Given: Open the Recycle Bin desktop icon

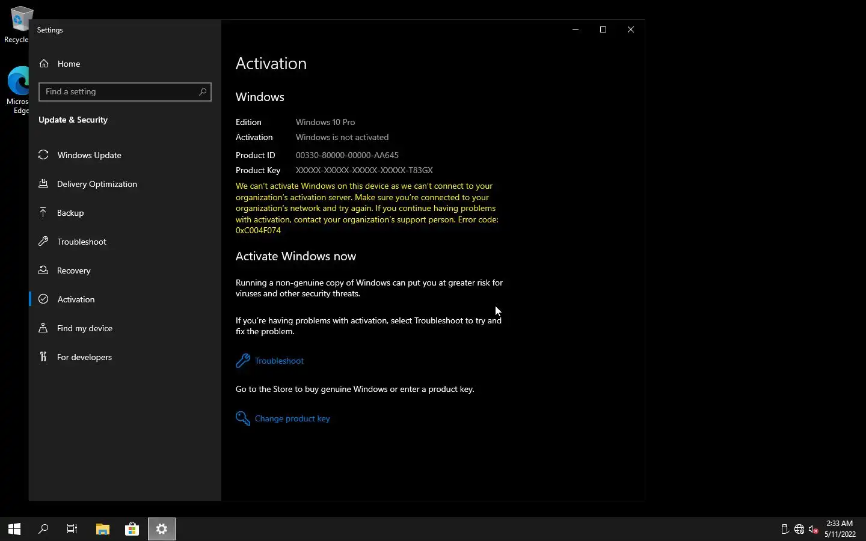Looking at the screenshot, I should click(x=17, y=25).
